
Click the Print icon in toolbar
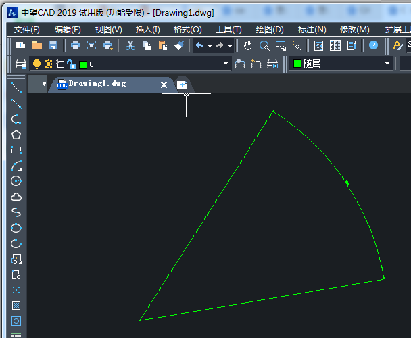pyautogui.click(x=75, y=45)
